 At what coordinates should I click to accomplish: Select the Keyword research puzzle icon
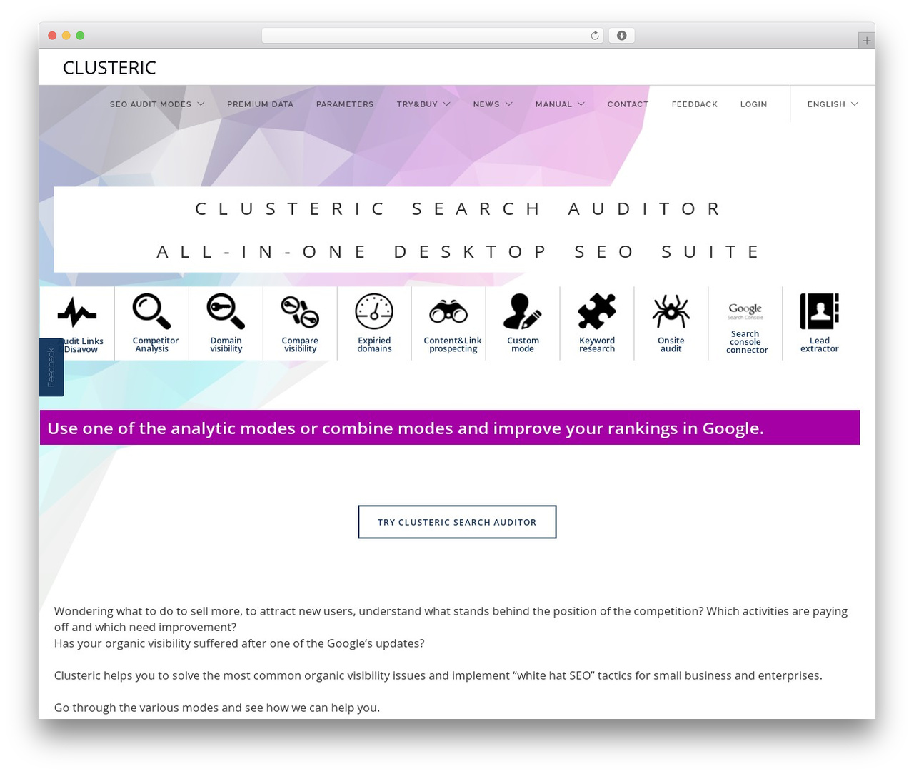[x=597, y=311]
